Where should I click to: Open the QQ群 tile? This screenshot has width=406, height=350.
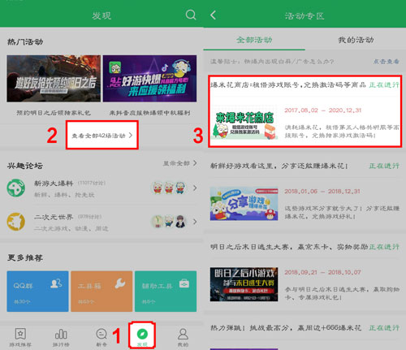tap(37, 292)
